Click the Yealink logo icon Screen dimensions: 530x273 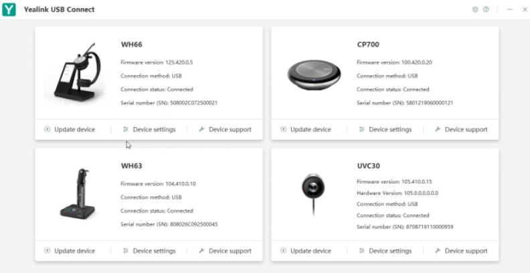tap(9, 9)
